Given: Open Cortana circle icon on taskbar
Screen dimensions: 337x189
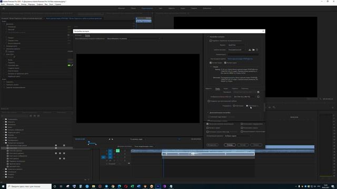Looking at the screenshot, I should pyautogui.click(x=55, y=186).
